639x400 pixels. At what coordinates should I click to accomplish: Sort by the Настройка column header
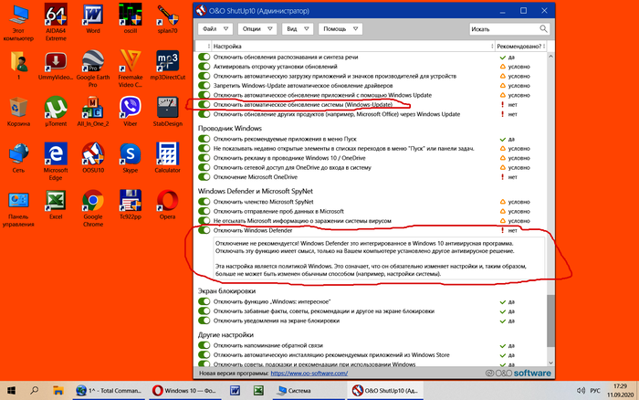(x=353, y=46)
